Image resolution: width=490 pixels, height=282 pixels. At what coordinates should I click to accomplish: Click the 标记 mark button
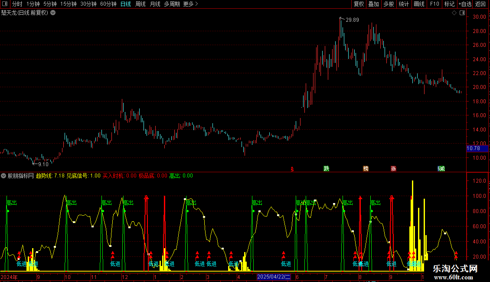point(449,4)
